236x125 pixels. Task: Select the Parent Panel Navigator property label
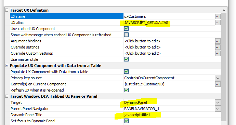[29, 109]
